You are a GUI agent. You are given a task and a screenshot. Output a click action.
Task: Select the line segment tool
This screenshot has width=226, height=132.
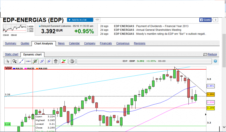point(42,61)
